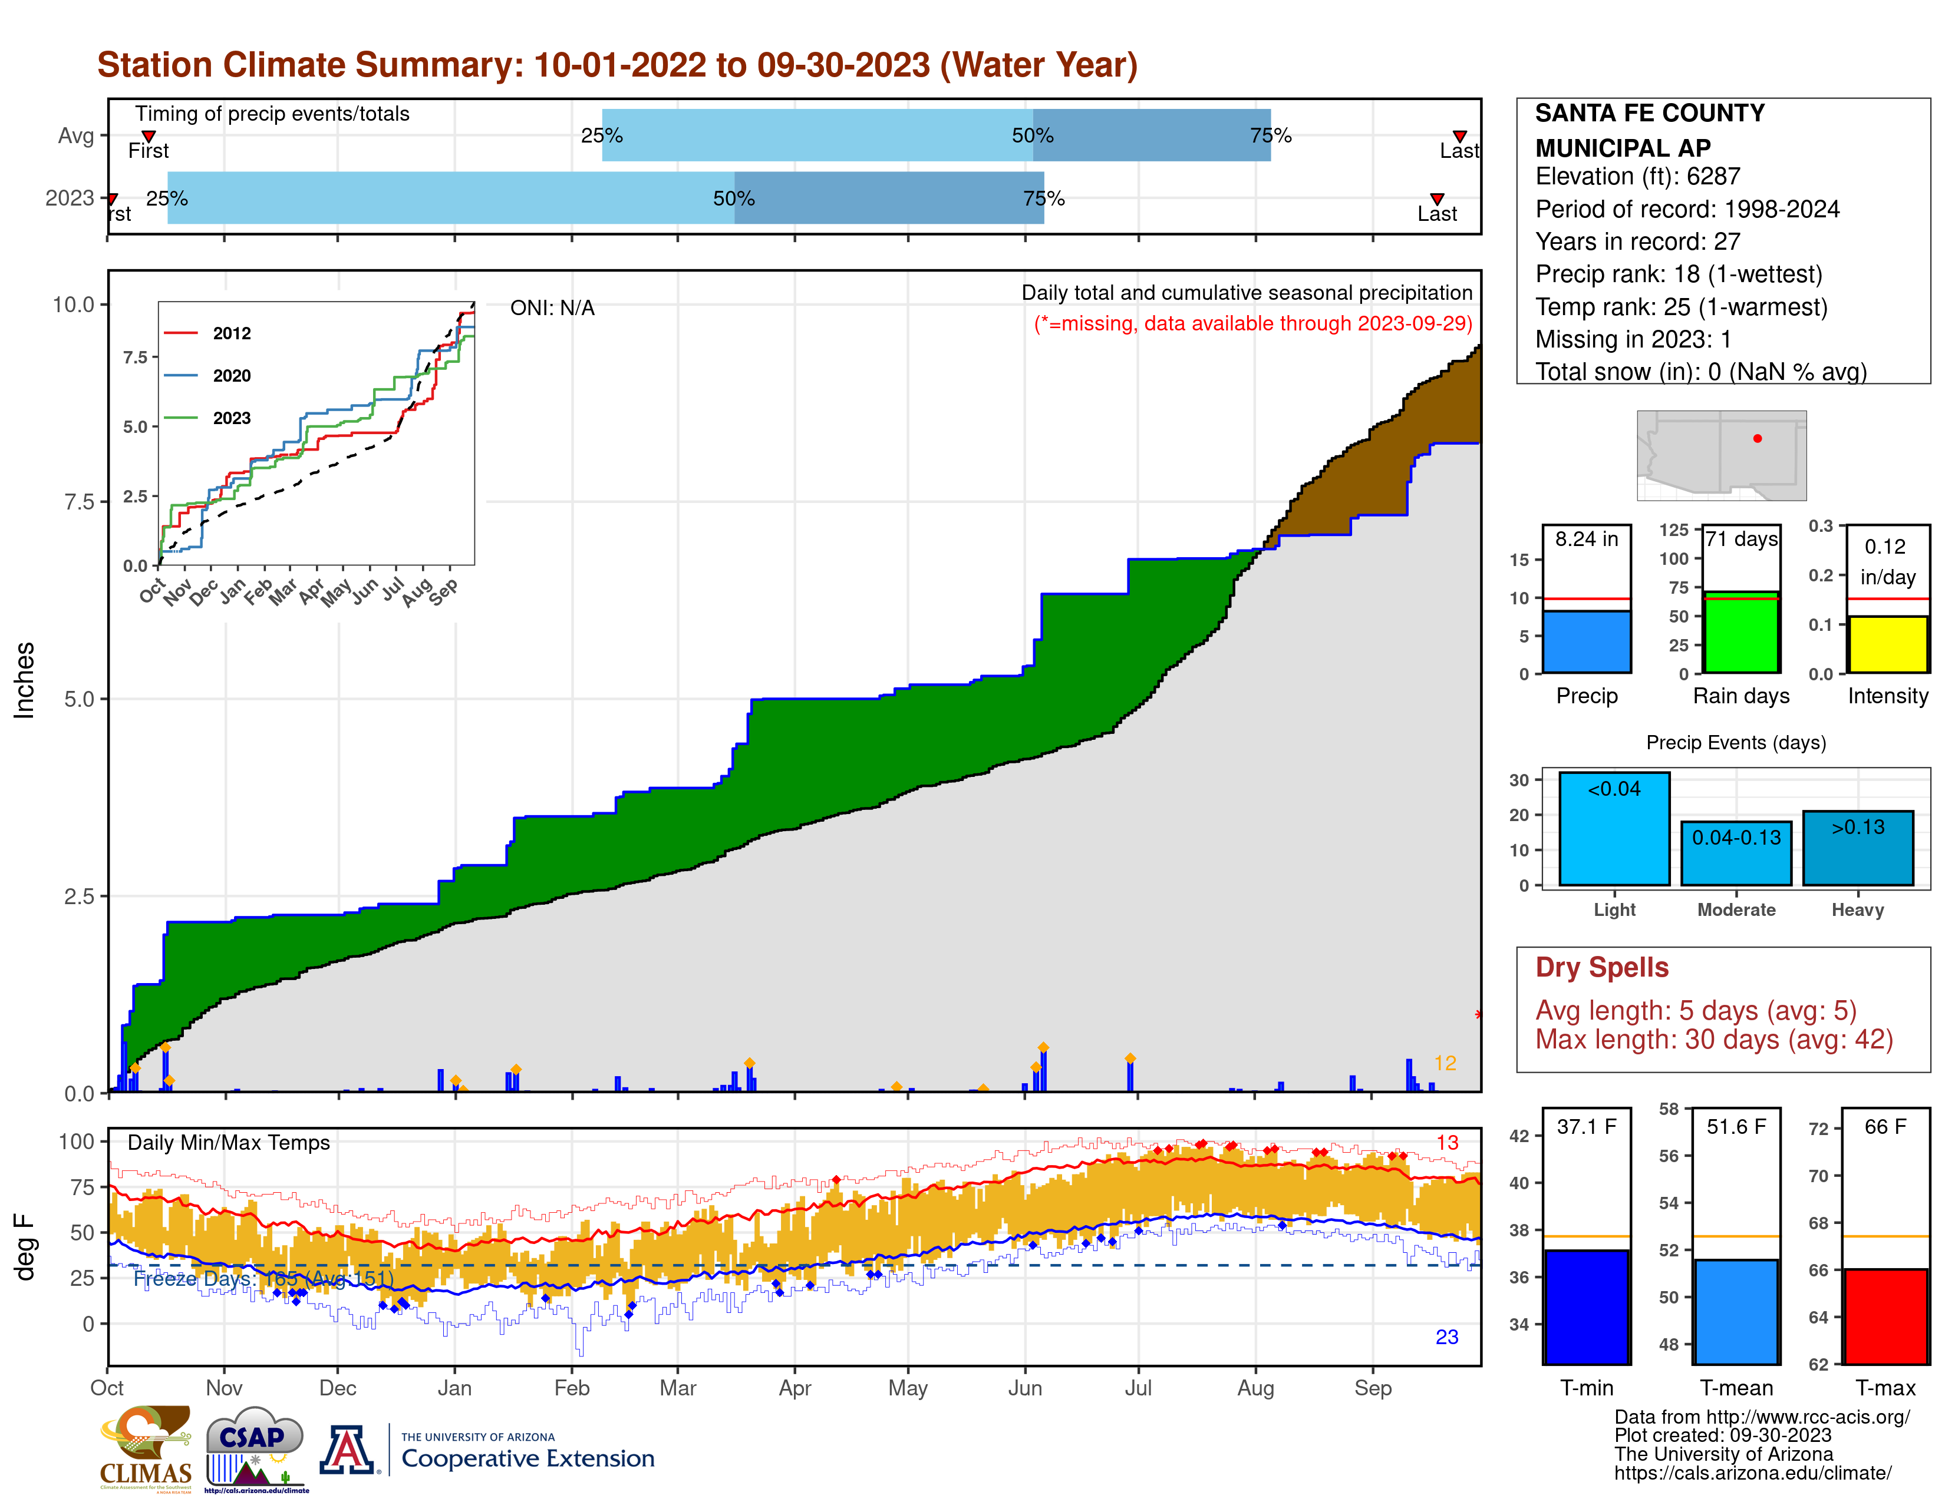The image size is (1945, 1502).
Task: Click the Precip rank: 18 line
Action: click(1679, 274)
